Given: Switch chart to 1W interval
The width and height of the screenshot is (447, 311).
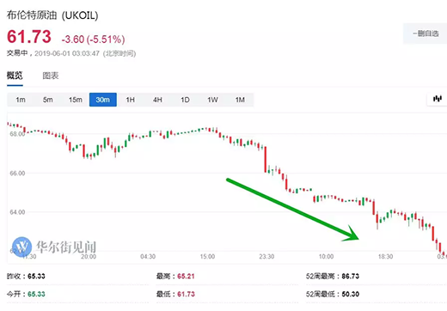Looking at the screenshot, I should [x=212, y=100].
